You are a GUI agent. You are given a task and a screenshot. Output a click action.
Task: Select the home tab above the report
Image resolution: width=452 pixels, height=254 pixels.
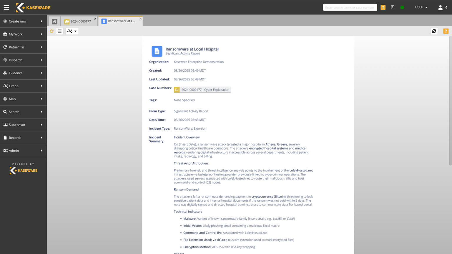pyautogui.click(x=54, y=21)
